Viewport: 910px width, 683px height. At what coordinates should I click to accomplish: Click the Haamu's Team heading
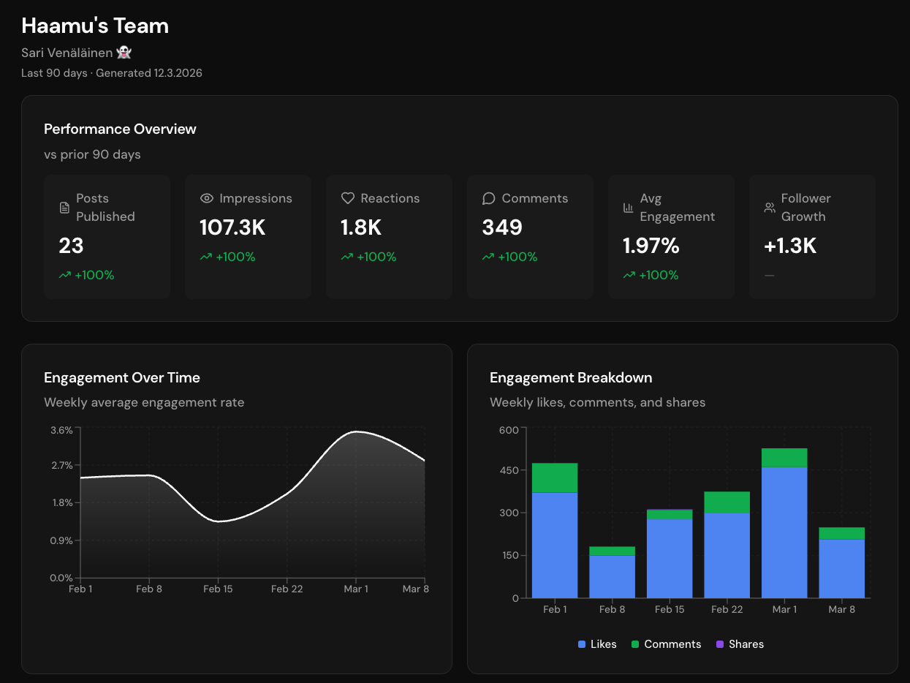point(94,26)
